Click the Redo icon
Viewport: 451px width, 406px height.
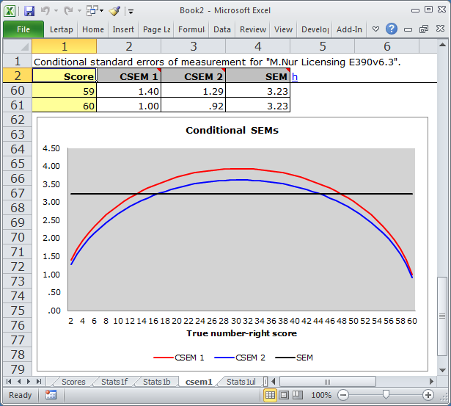[x=68, y=11]
